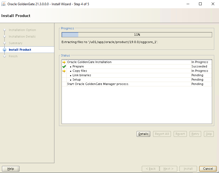Go to Finish step label
219x173 pixels.
[13, 56]
